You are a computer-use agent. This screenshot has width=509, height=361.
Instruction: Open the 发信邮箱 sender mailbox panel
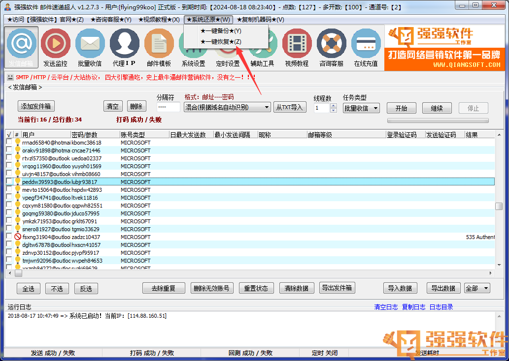pos(21,47)
